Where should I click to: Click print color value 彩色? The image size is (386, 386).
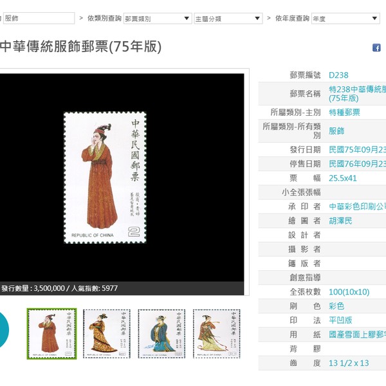tap(336, 306)
